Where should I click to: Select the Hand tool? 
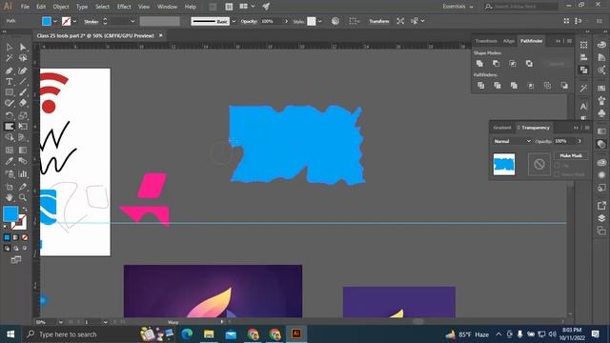click(x=10, y=197)
